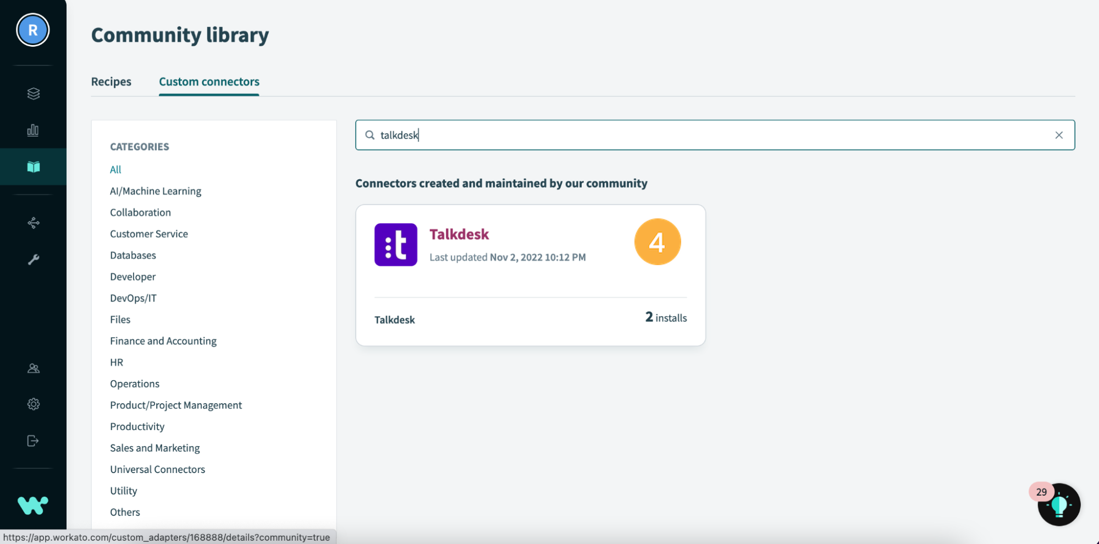Open the Tools wrench icon
The width and height of the screenshot is (1099, 544).
tap(34, 260)
